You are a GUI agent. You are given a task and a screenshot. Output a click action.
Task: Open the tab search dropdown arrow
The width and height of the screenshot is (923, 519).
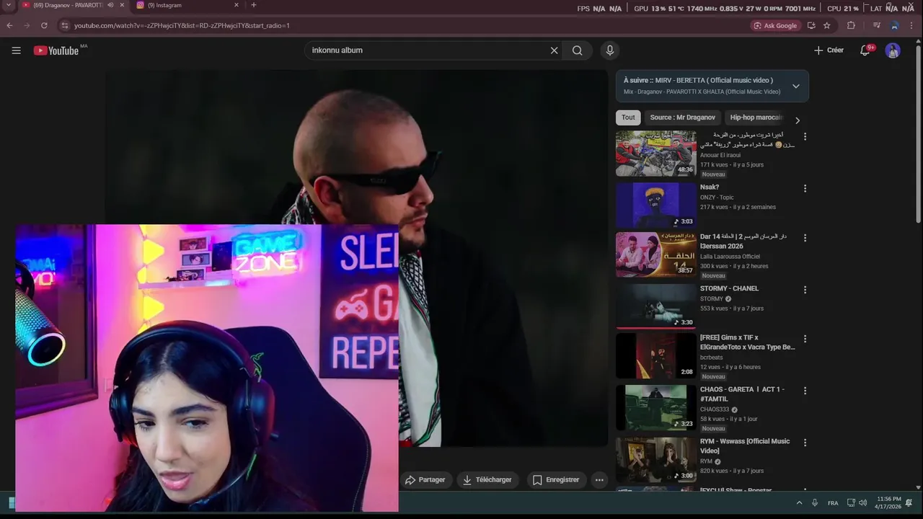pyautogui.click(x=8, y=5)
